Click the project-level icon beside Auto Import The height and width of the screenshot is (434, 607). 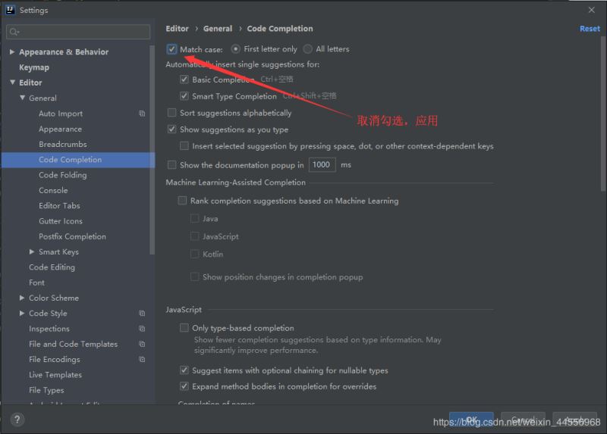coord(142,114)
